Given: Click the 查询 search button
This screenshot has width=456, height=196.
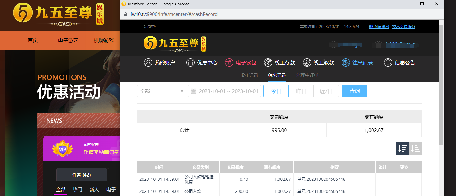Looking at the screenshot, I should pos(355,91).
